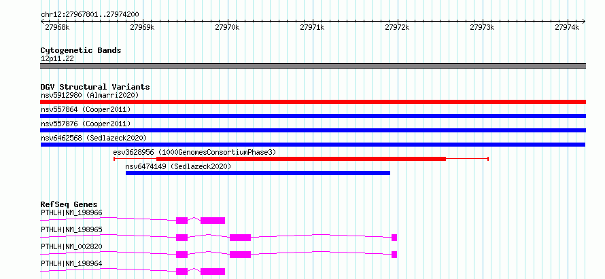Click the 12p11.22 band label
This screenshot has height=279, width=605.
coord(57,59)
